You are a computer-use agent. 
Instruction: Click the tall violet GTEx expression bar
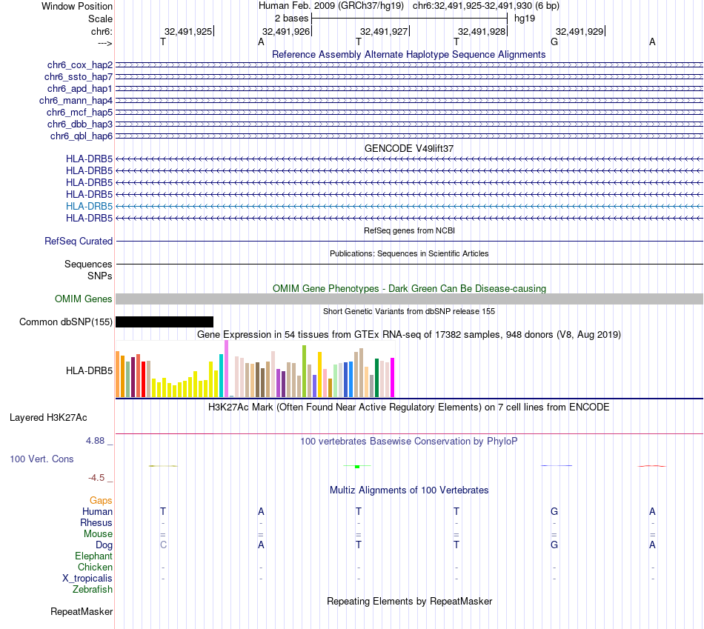click(226, 369)
